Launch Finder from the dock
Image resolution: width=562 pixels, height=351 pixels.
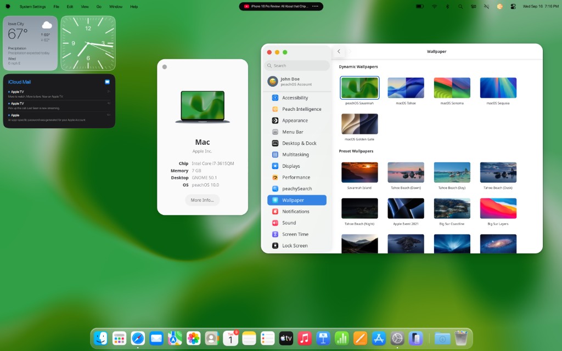(x=101, y=338)
